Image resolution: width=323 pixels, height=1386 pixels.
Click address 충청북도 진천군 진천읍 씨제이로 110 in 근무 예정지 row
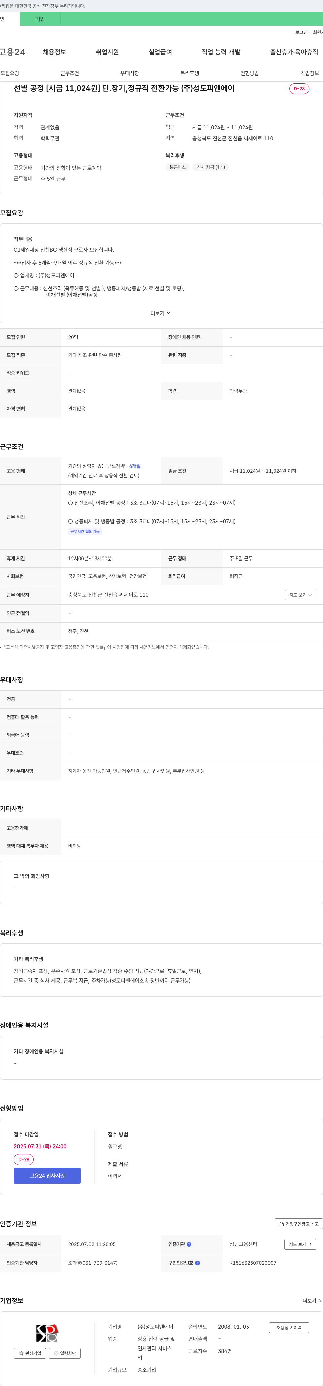click(109, 595)
